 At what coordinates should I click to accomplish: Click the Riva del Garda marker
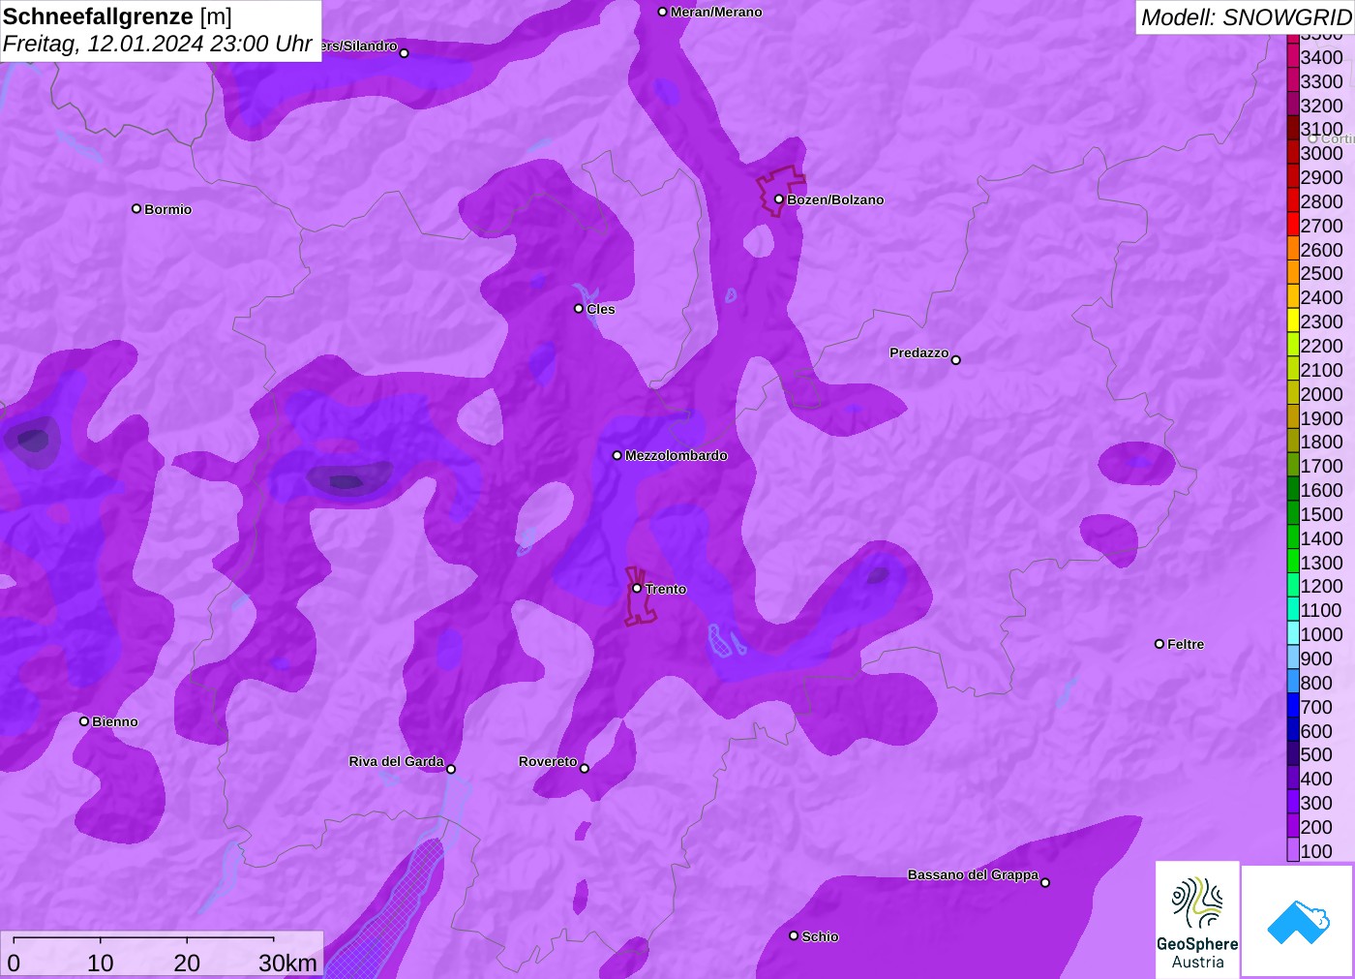pos(450,769)
